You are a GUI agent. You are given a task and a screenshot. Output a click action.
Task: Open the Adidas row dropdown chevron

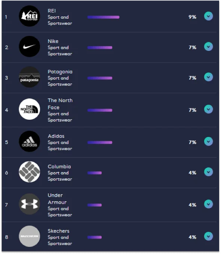pos(208,141)
